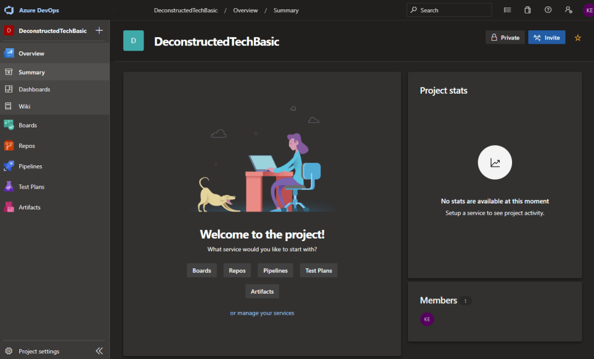The height and width of the screenshot is (359, 594).
Task: Open User settings icon in header
Action: pyautogui.click(x=568, y=10)
